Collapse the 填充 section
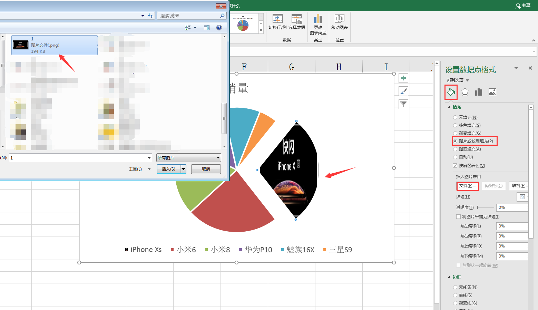 point(449,107)
